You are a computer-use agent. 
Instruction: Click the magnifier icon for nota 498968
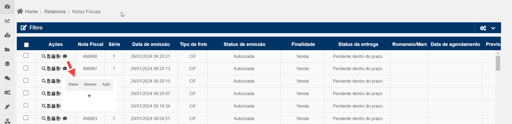[x=43, y=56]
